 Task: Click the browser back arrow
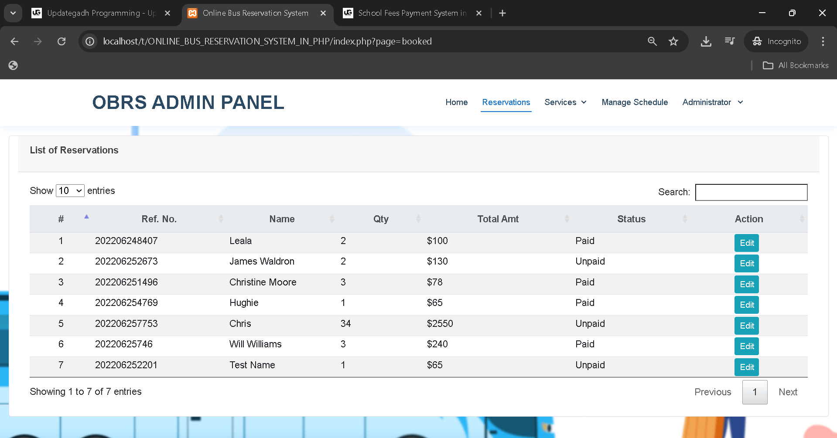point(14,41)
